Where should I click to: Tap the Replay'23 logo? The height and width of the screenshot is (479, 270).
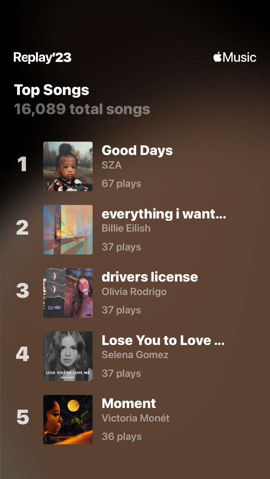[x=42, y=57]
